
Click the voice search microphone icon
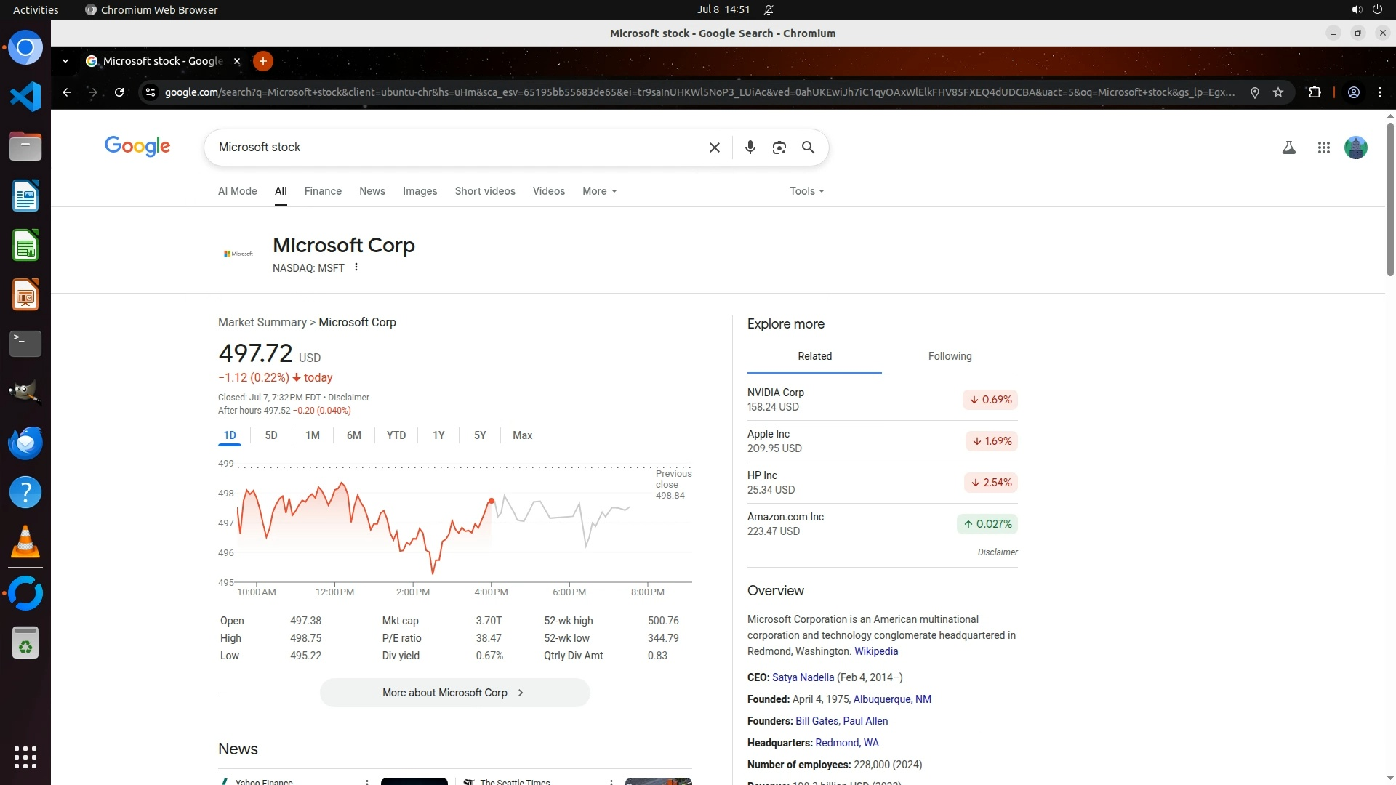click(750, 148)
